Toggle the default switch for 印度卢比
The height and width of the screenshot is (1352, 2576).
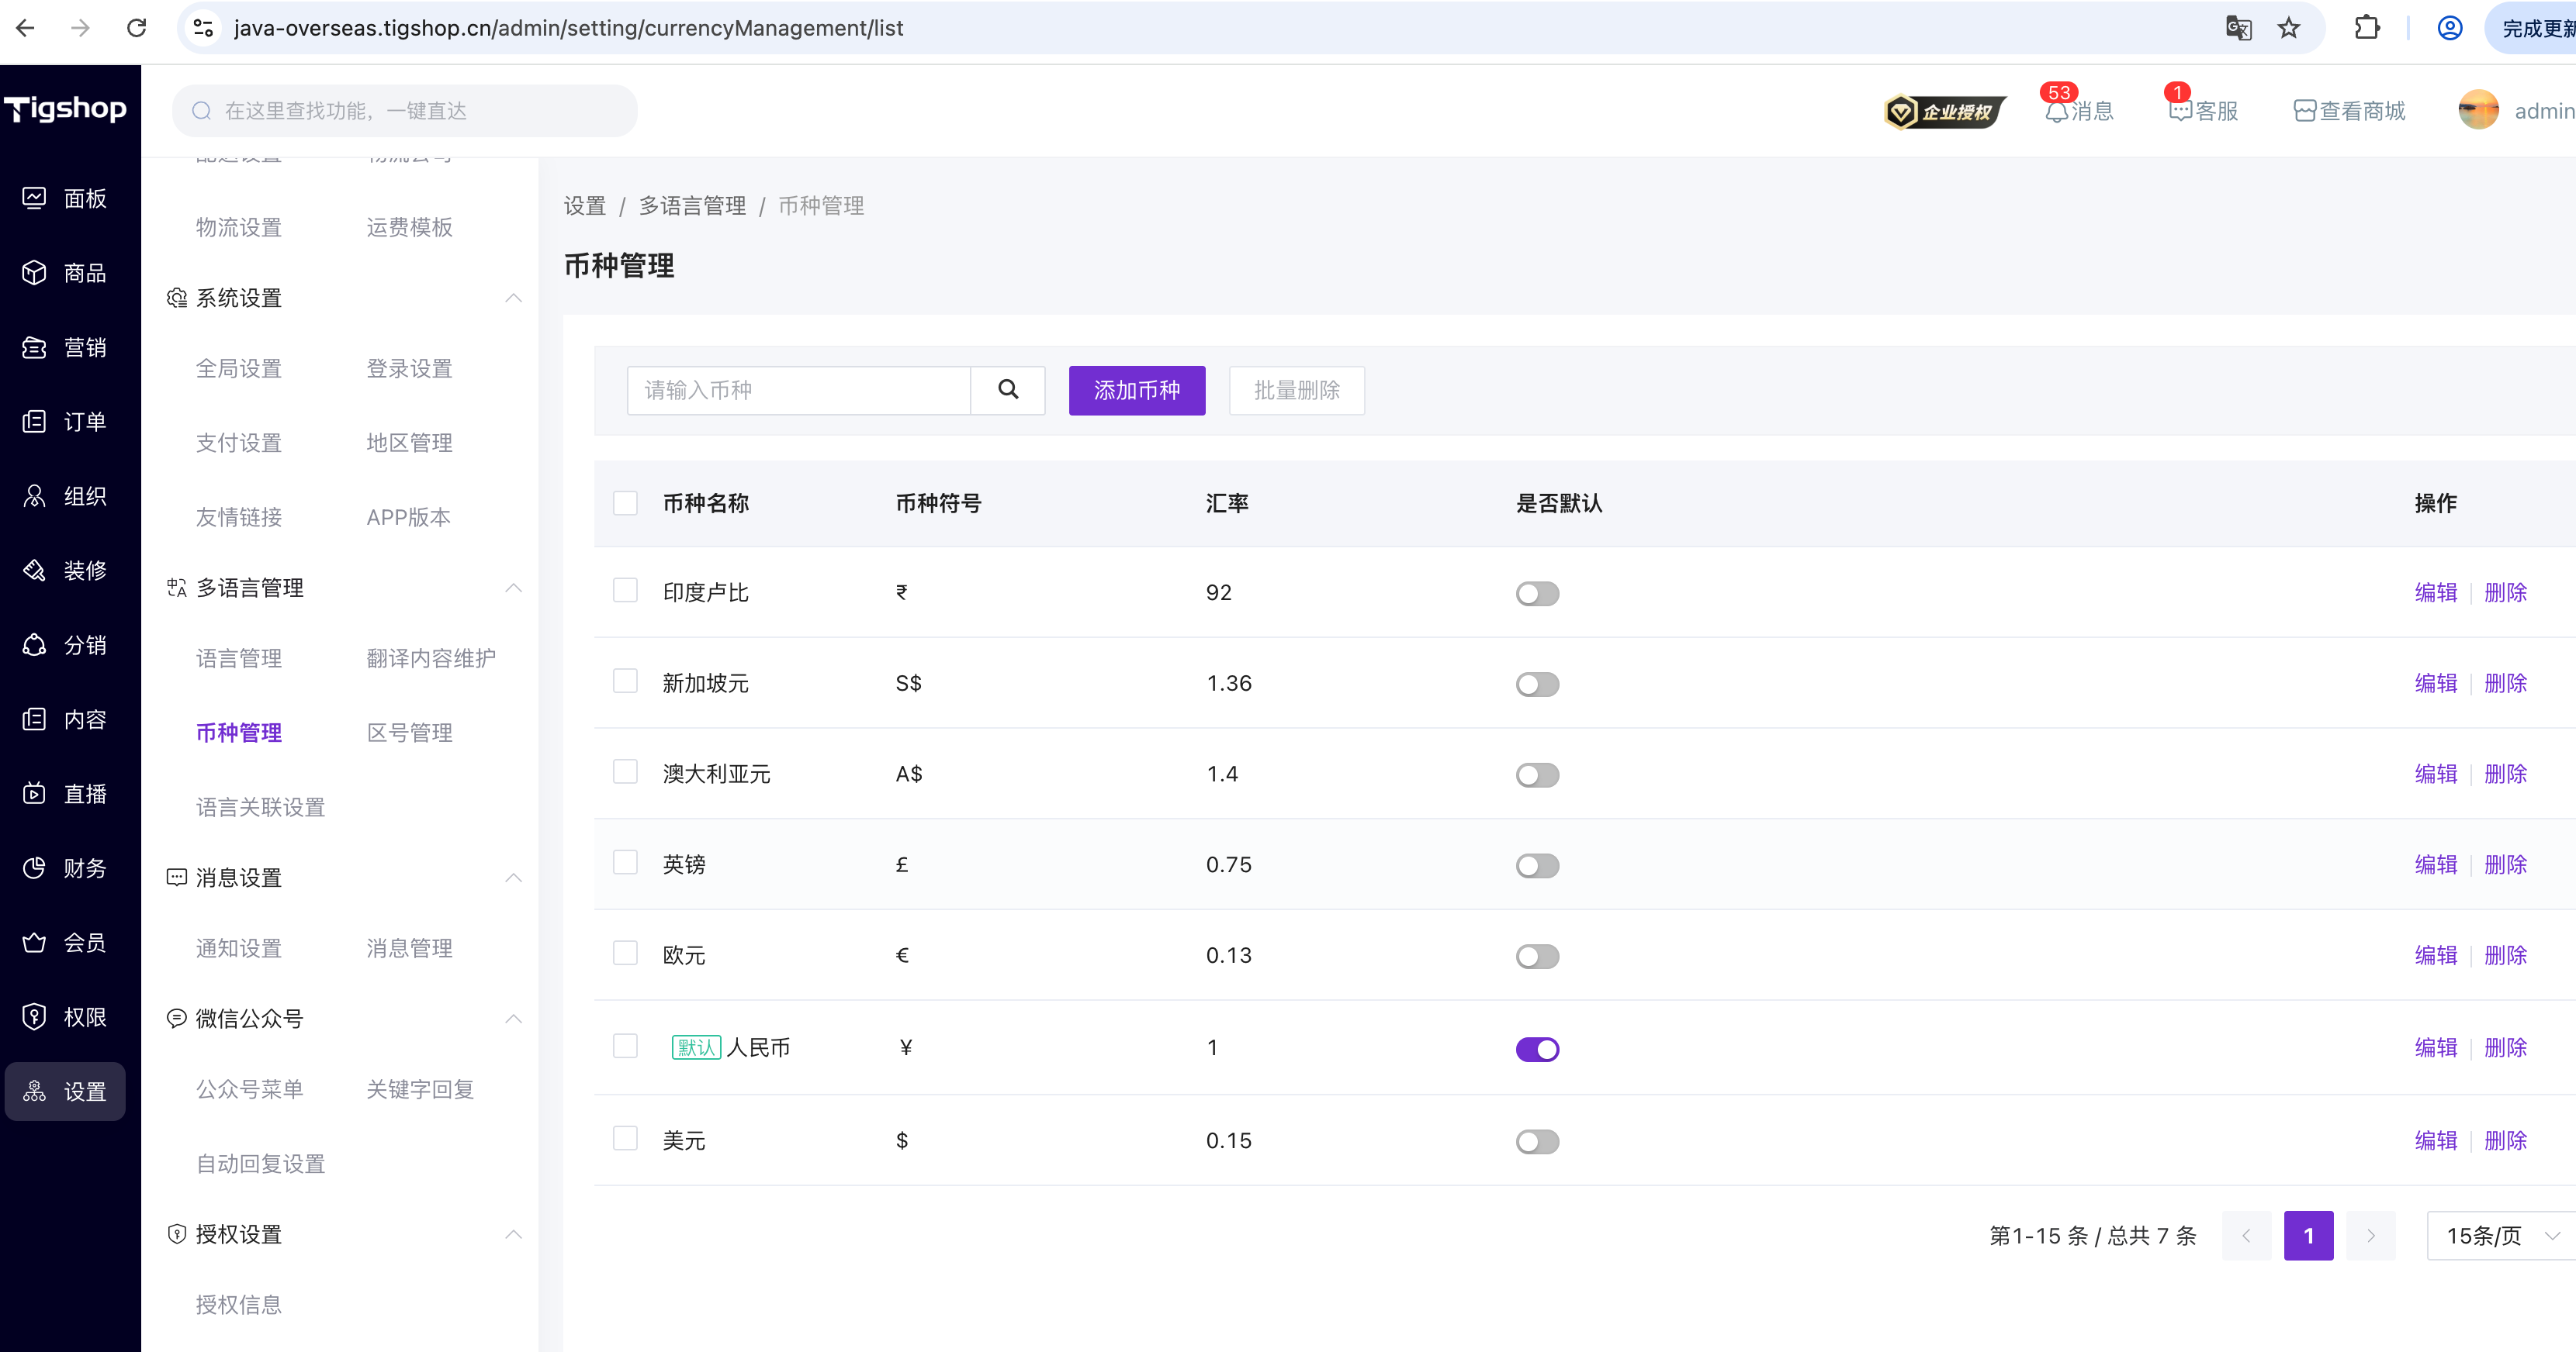(x=1537, y=594)
